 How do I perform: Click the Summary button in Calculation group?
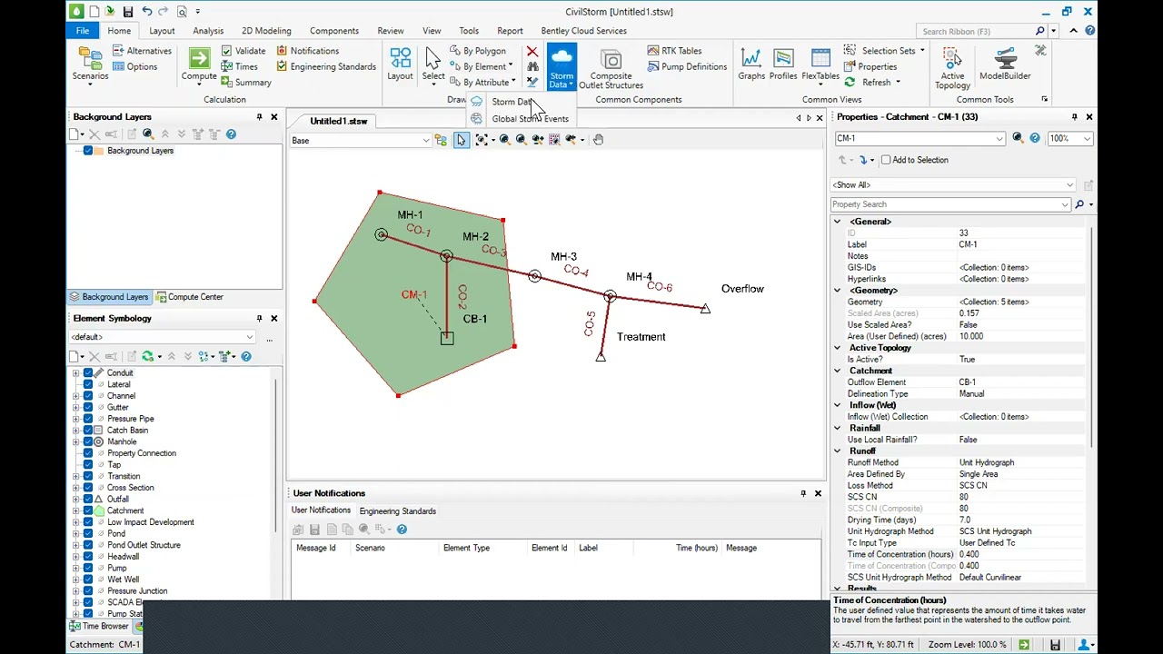245,83
